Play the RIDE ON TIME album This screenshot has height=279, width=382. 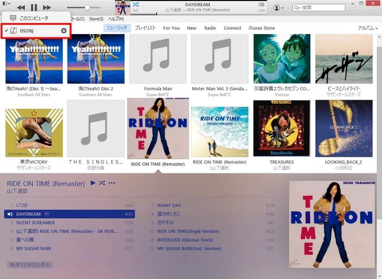93,182
